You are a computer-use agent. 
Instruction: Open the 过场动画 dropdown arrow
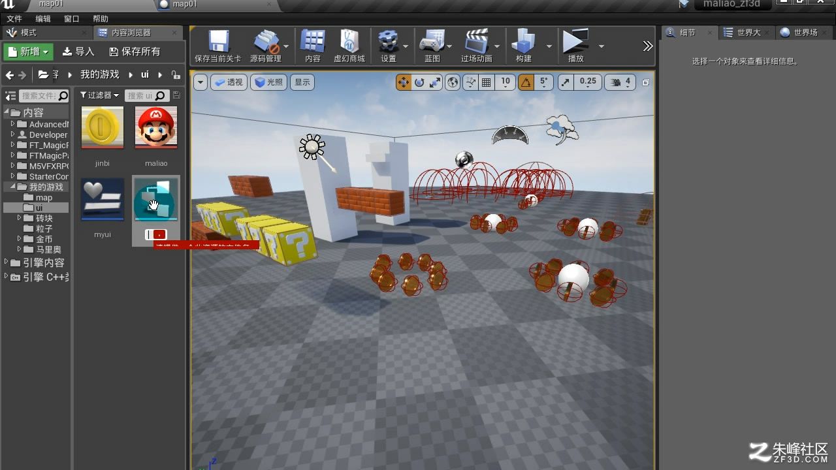498,46
